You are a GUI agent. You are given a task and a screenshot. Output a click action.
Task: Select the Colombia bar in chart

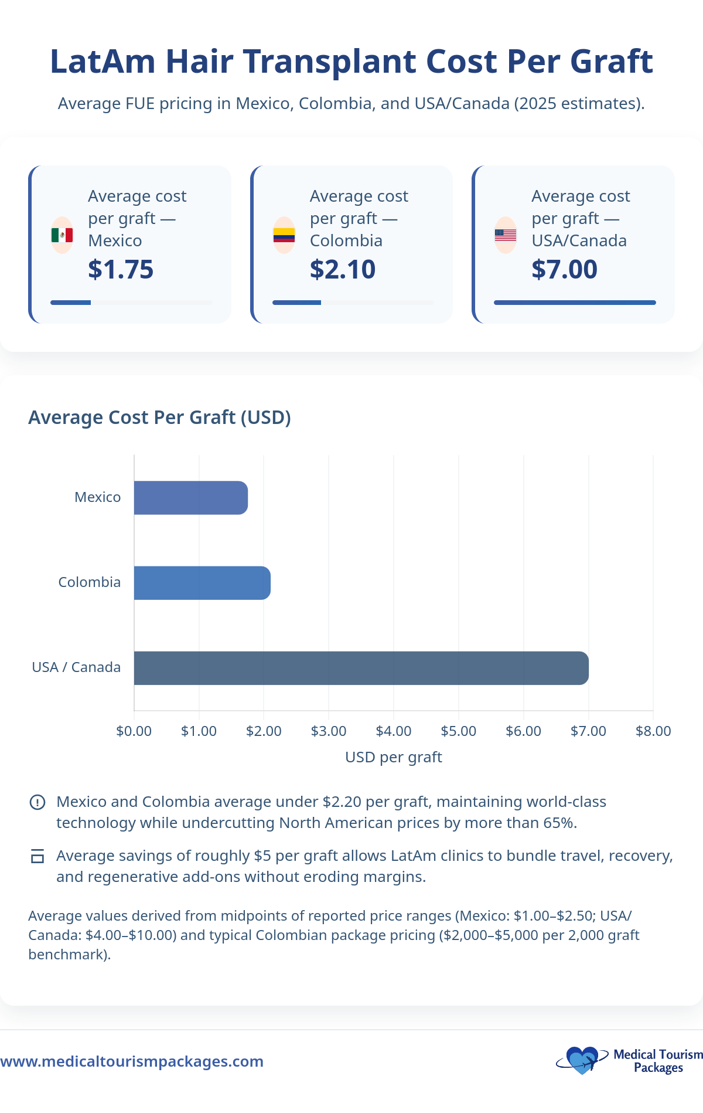(x=202, y=583)
